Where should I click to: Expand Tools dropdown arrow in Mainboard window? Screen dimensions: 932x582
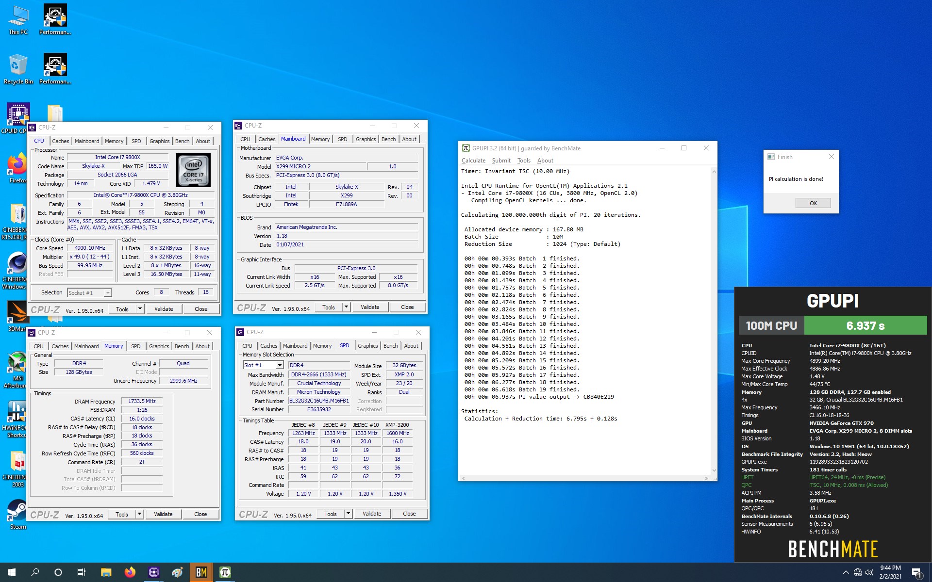coord(346,307)
